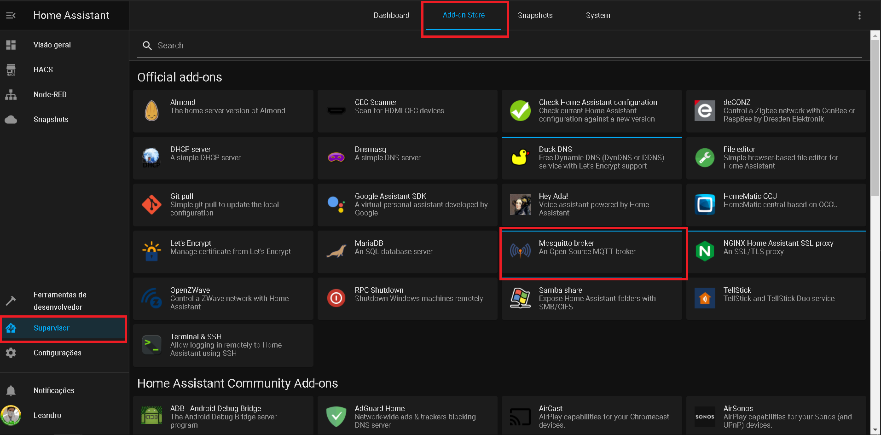Click the File editor wrench icon
Image resolution: width=881 pixels, height=435 pixels.
705,157
